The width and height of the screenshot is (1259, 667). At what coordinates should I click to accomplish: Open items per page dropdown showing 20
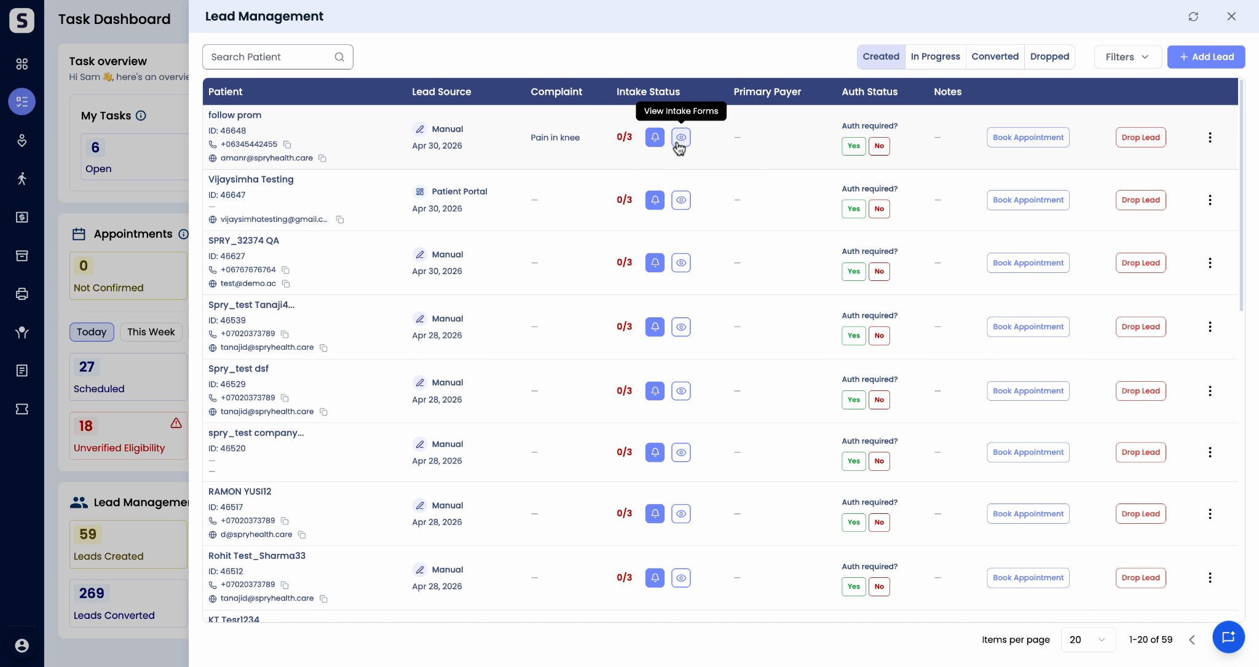click(x=1088, y=640)
